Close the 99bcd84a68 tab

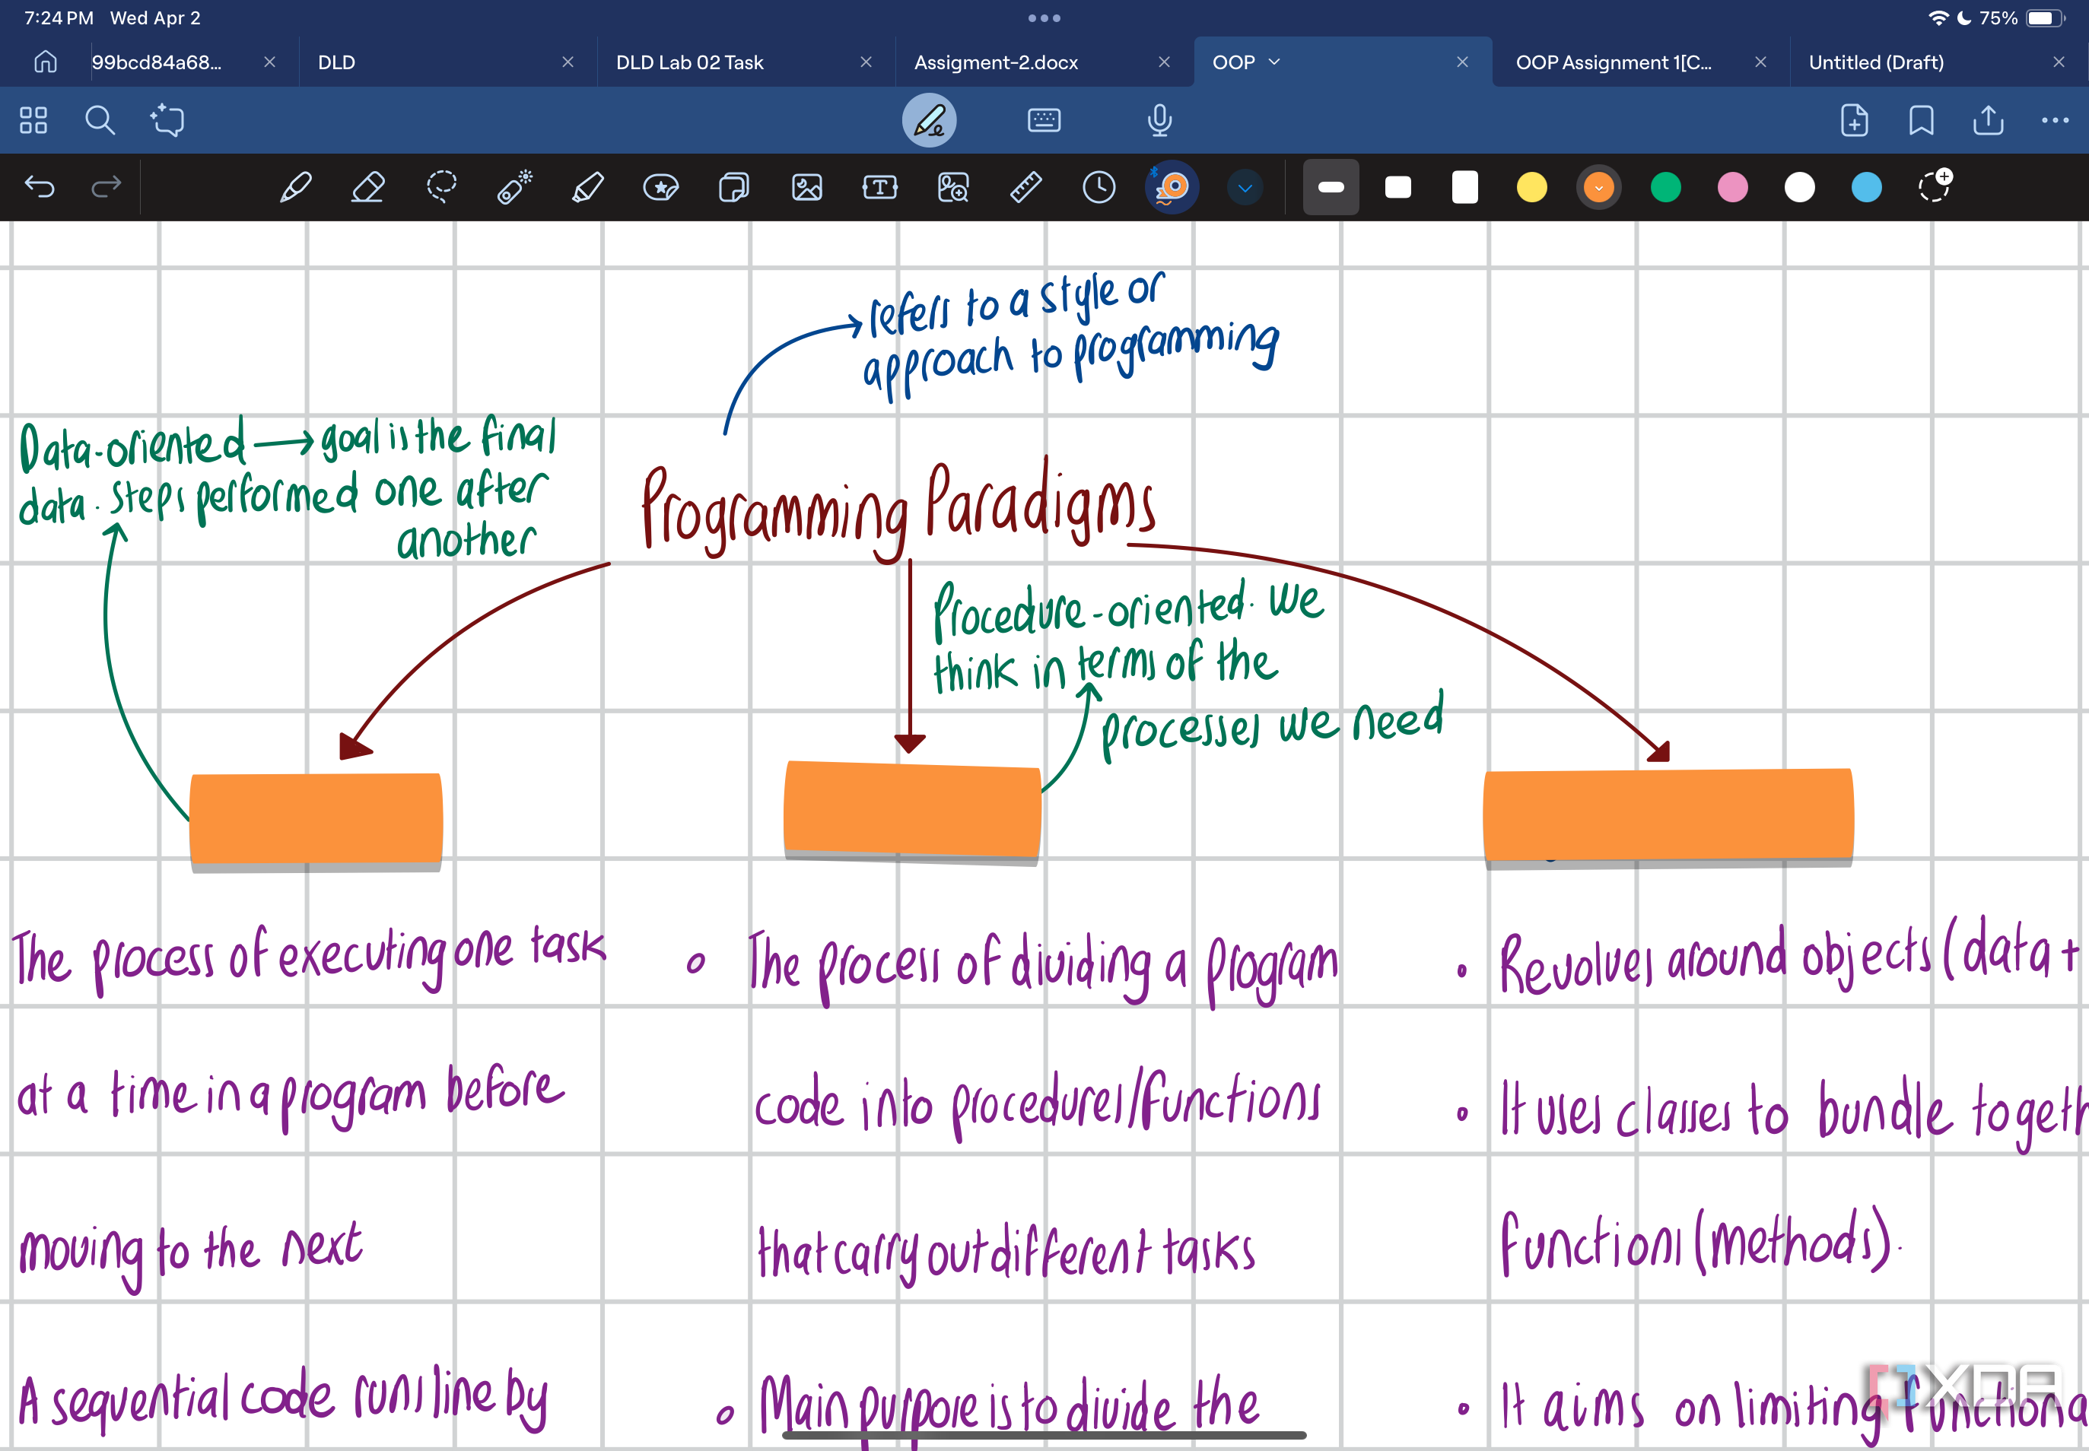point(269,62)
